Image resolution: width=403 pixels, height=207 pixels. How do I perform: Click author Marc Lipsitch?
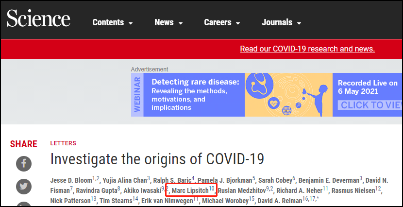[x=190, y=190]
